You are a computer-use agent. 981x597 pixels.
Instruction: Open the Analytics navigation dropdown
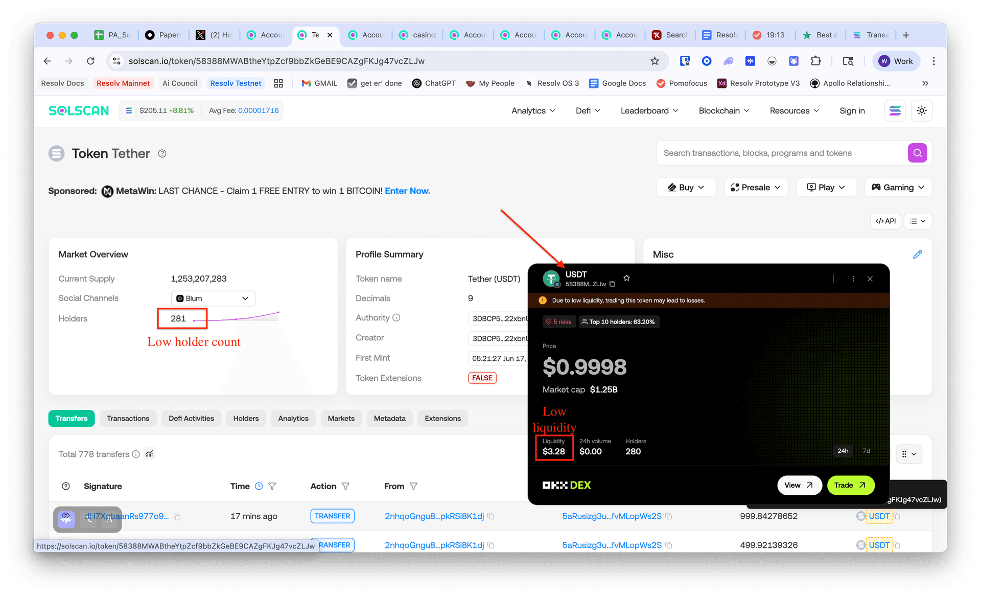pos(533,110)
